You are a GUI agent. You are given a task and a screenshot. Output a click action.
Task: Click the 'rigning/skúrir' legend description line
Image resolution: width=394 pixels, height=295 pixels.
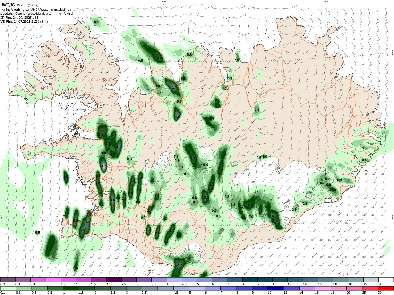tap(36, 10)
